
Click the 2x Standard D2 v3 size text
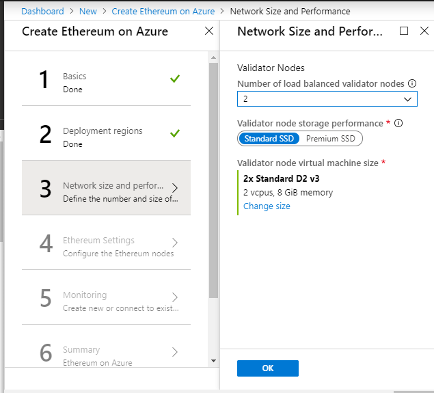281,178
